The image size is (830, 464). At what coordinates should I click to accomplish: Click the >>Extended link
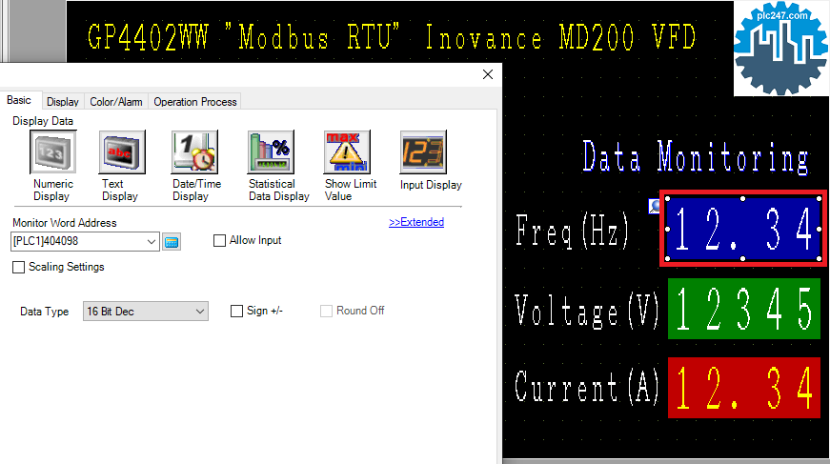click(416, 222)
